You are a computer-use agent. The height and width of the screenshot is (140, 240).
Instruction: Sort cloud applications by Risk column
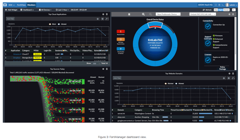(x=36, y=51)
